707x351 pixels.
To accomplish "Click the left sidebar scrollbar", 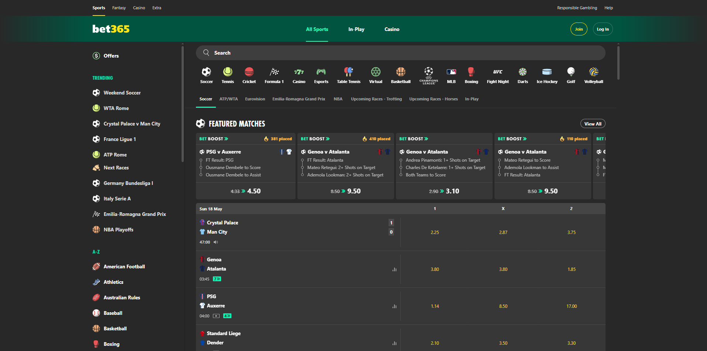I will click(182, 103).
